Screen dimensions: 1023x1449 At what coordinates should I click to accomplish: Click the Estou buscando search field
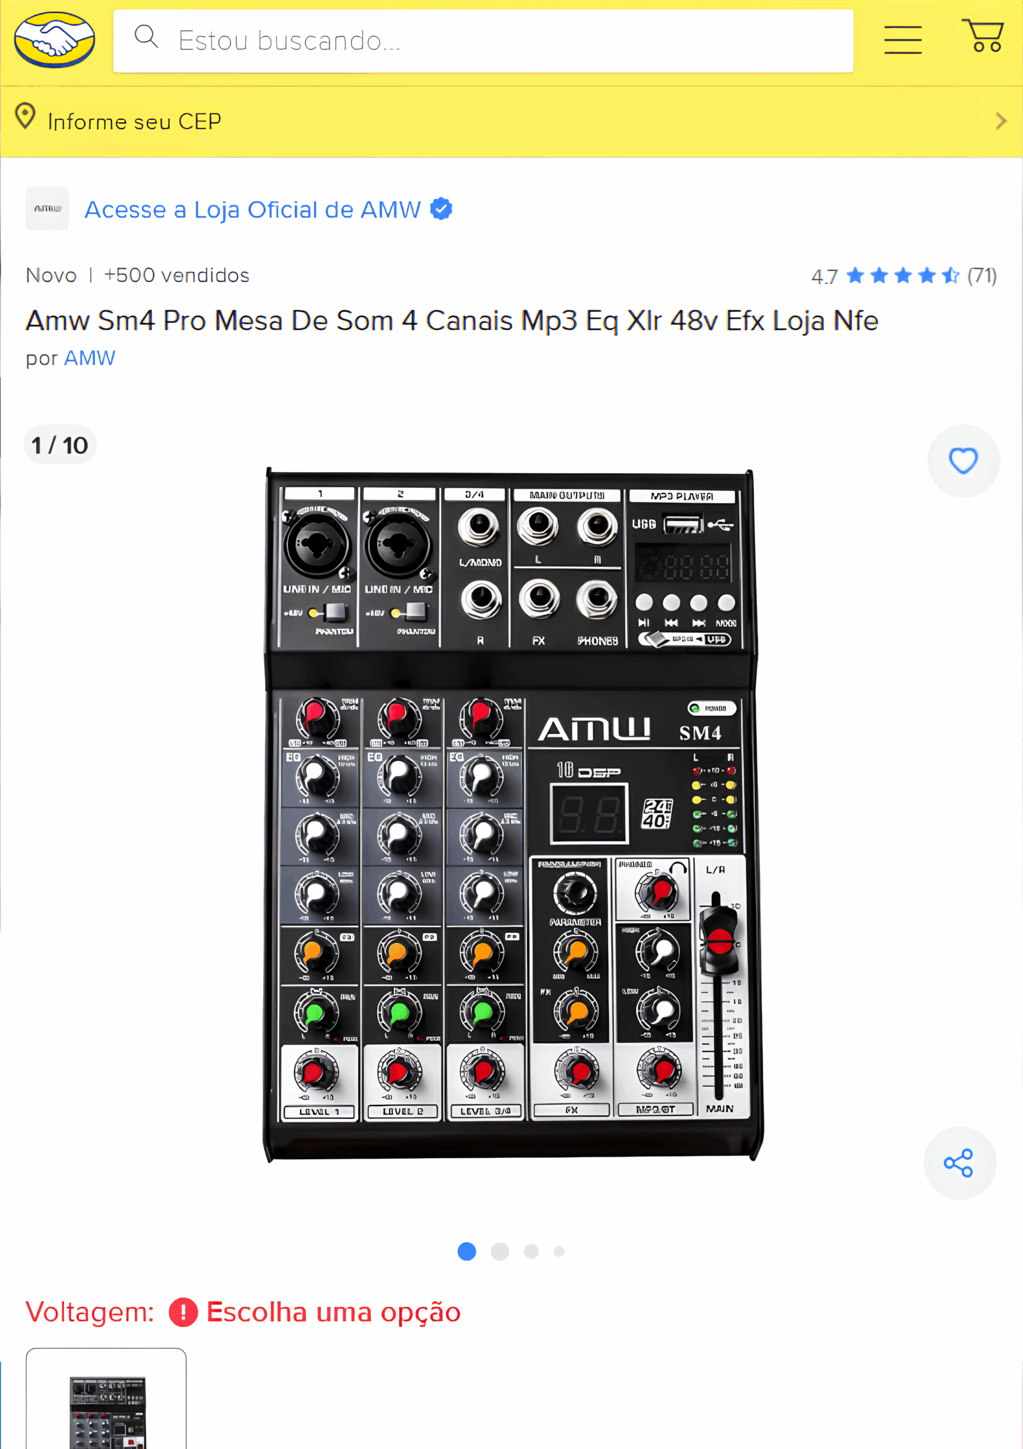[483, 41]
